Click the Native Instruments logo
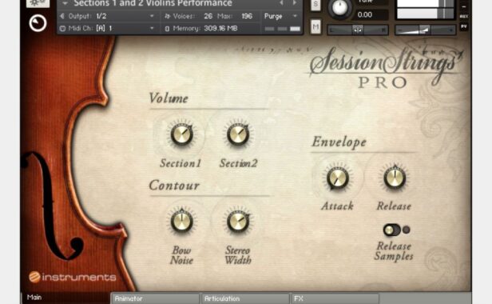The height and width of the screenshot is (304, 492). click(x=73, y=277)
